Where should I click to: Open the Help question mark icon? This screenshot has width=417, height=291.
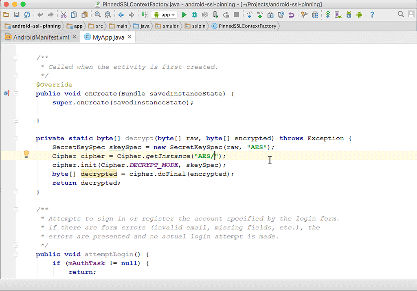click(x=372, y=15)
